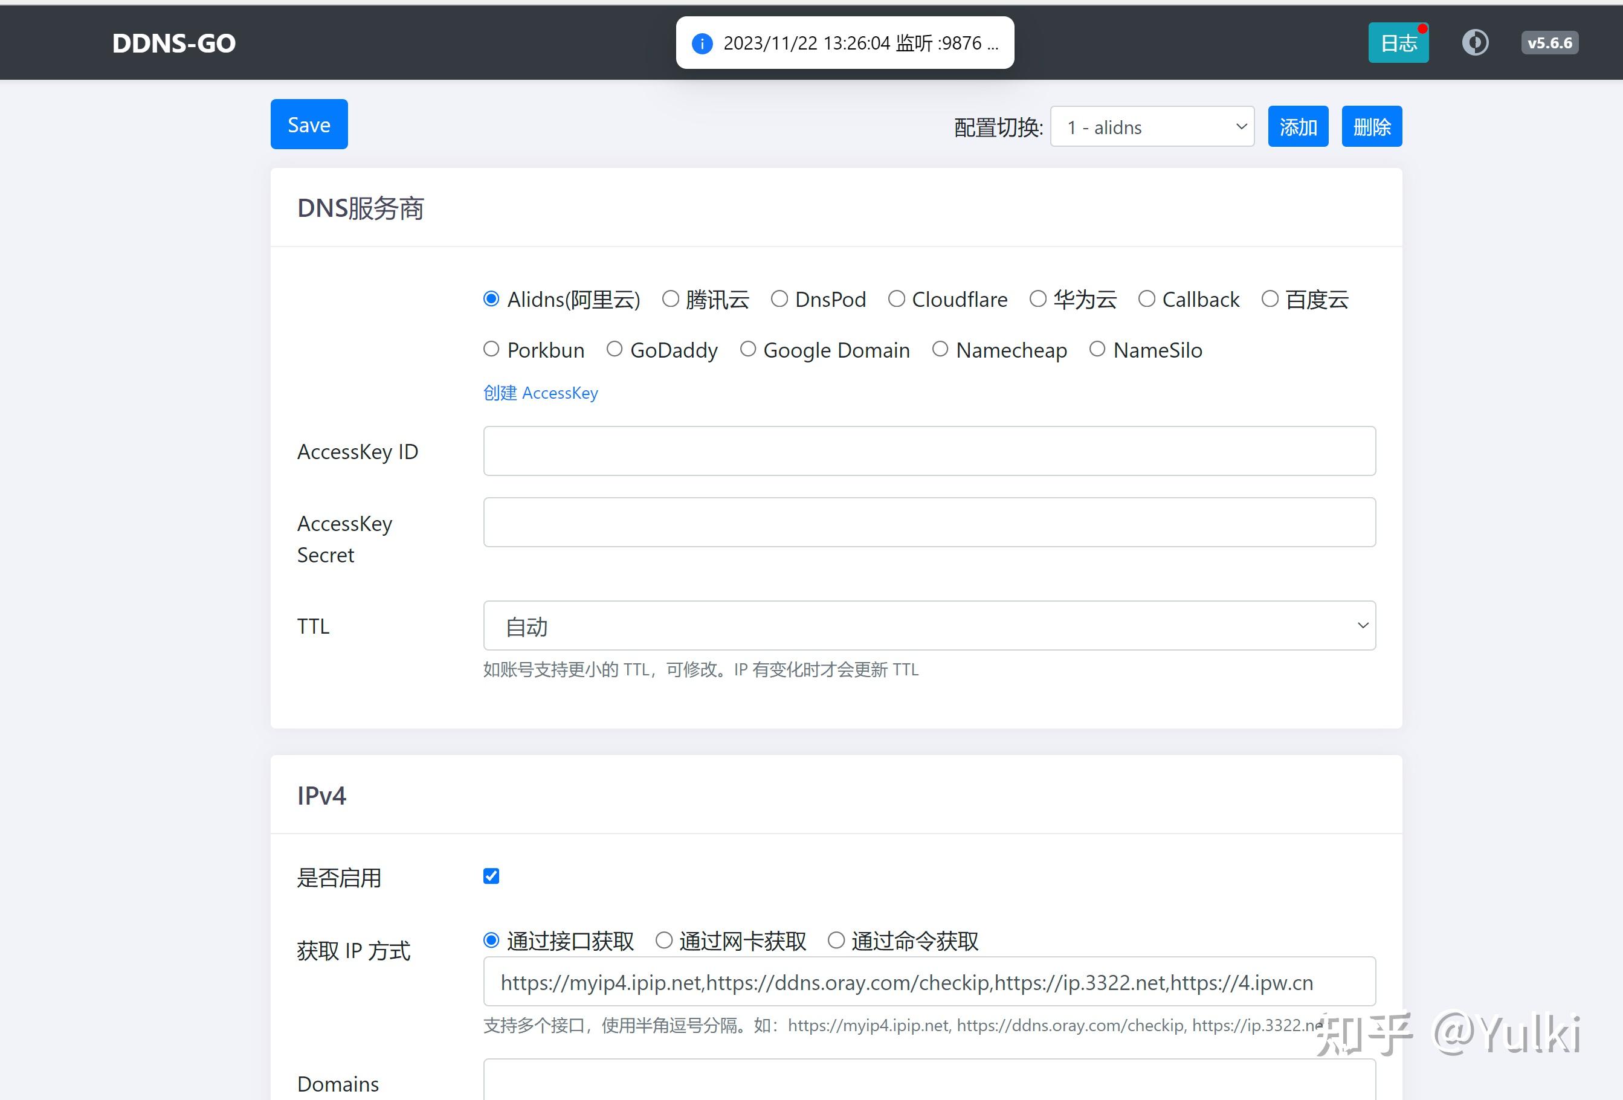Click the IP interface URL input field
Image resolution: width=1623 pixels, height=1100 pixels.
coord(928,982)
